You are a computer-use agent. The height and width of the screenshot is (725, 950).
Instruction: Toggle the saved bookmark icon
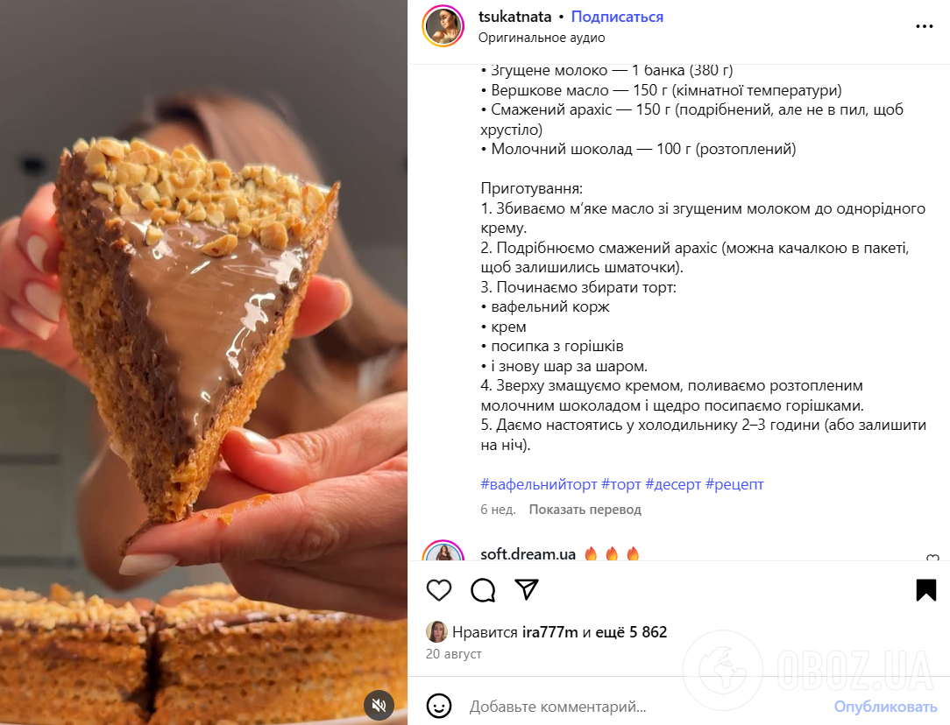925,590
